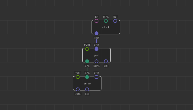
Task: Click the DONE output pin on servo
Action: pyautogui.click(x=78, y=89)
